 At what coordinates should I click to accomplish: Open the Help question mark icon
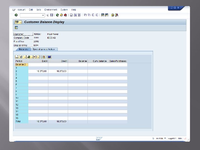[112, 15]
